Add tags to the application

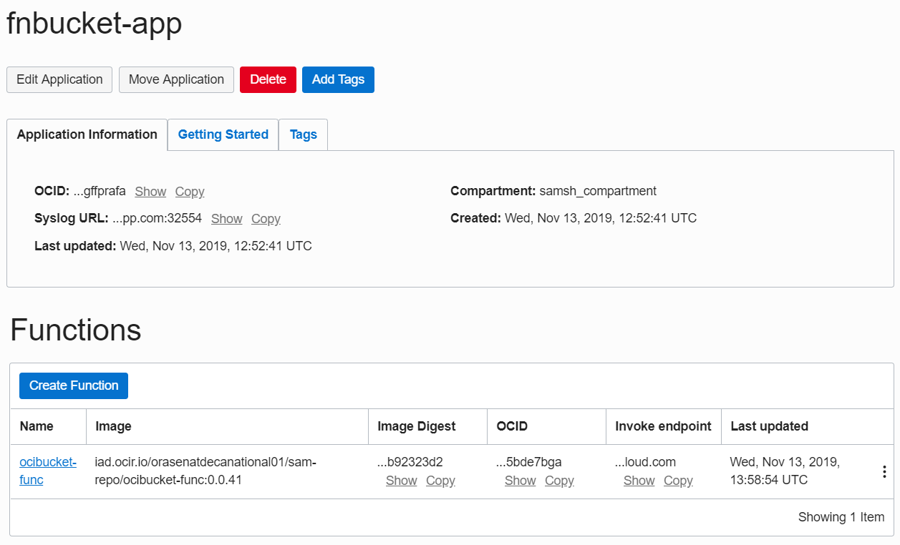338,79
